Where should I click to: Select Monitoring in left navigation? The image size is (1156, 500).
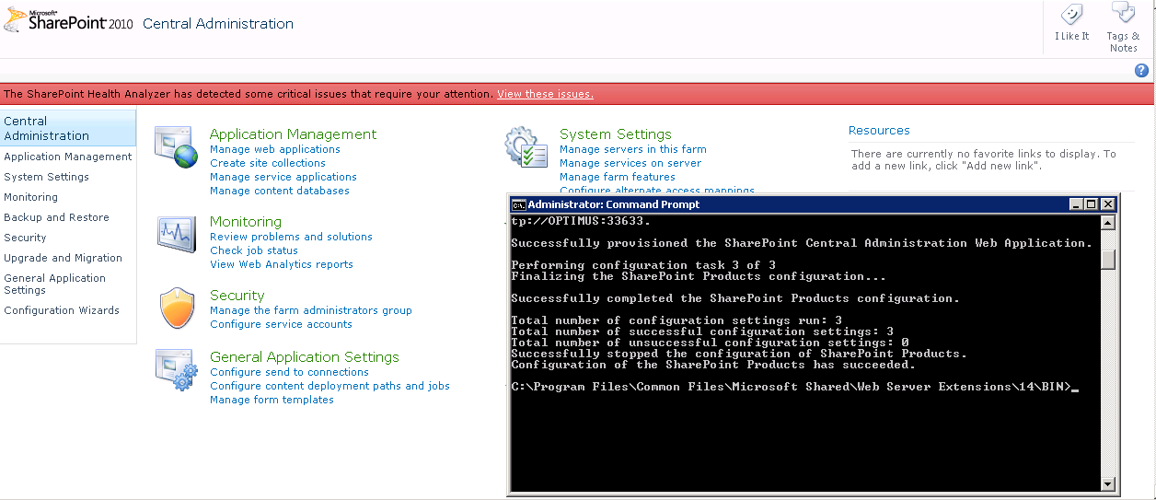pyautogui.click(x=30, y=197)
